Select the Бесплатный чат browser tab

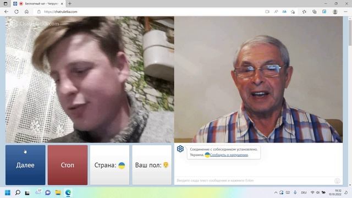pos(38,4)
